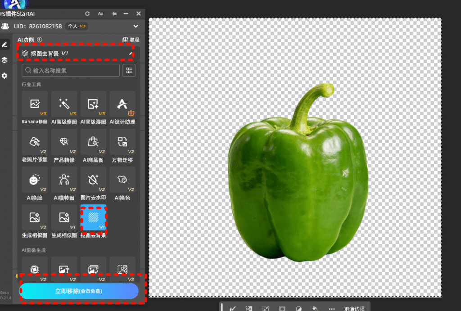Click the 输入名称搜索 search field
461x311 pixels.
[x=71, y=70]
